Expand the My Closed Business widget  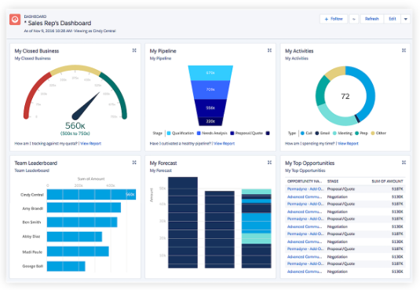point(134,50)
